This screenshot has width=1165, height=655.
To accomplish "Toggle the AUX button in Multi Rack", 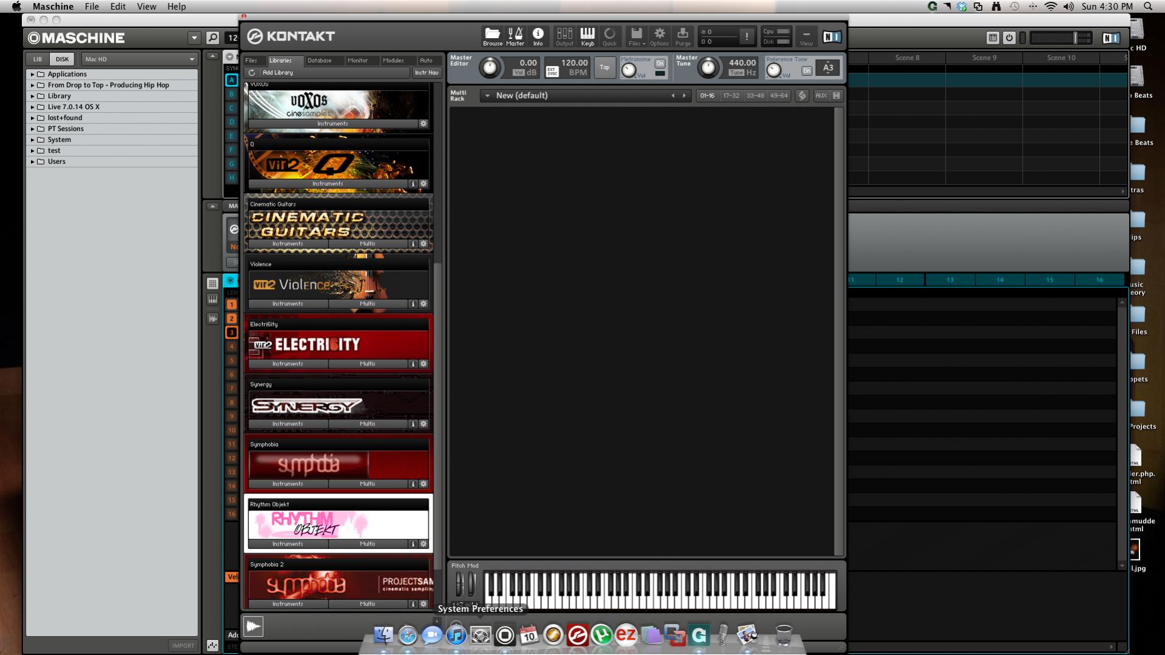I will (821, 96).
